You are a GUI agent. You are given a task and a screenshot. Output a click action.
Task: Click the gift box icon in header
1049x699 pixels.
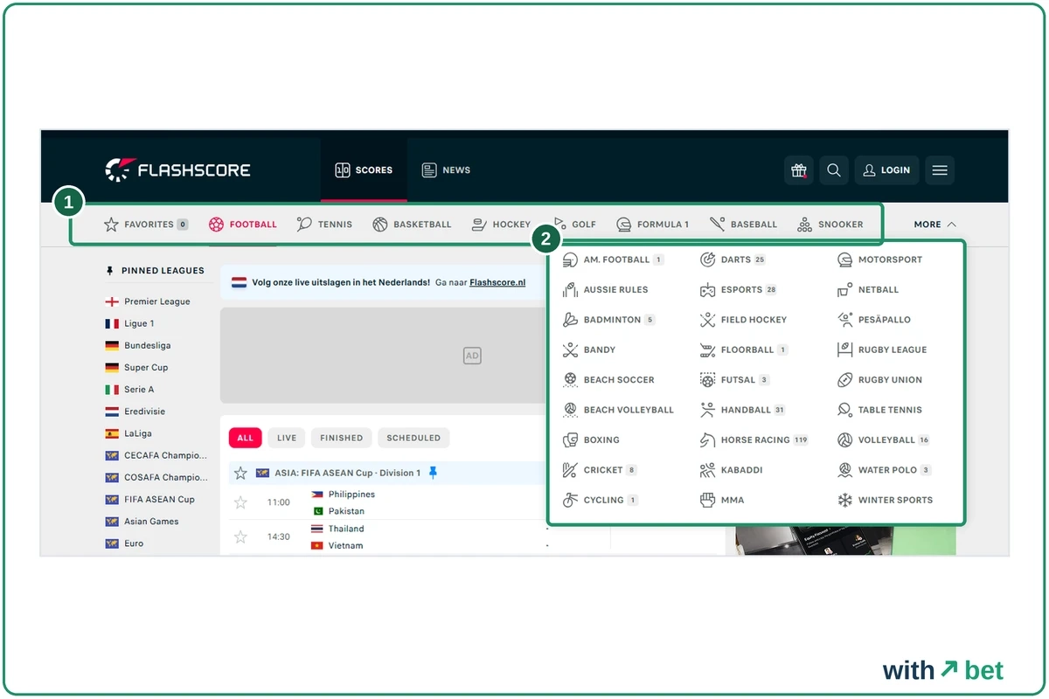point(799,170)
